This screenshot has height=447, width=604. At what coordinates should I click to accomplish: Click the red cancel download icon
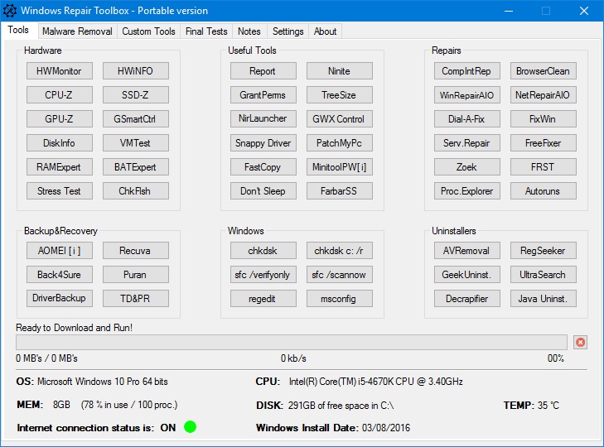click(x=580, y=342)
